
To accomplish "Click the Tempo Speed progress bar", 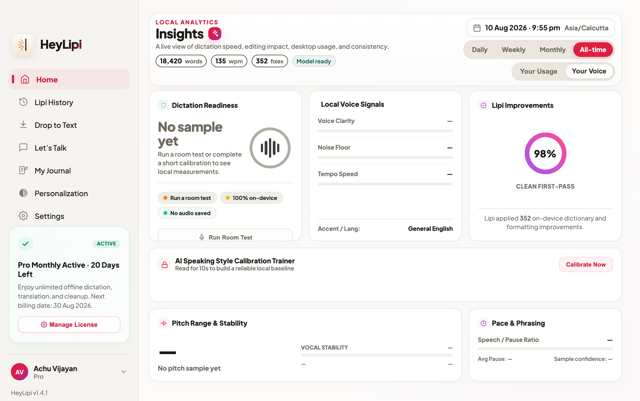I will coord(385,184).
